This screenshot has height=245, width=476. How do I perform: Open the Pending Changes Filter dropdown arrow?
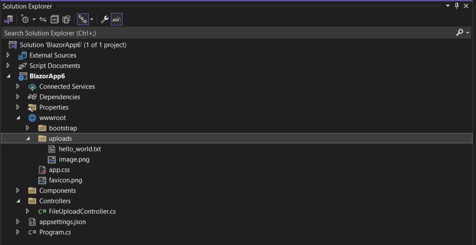pos(34,20)
